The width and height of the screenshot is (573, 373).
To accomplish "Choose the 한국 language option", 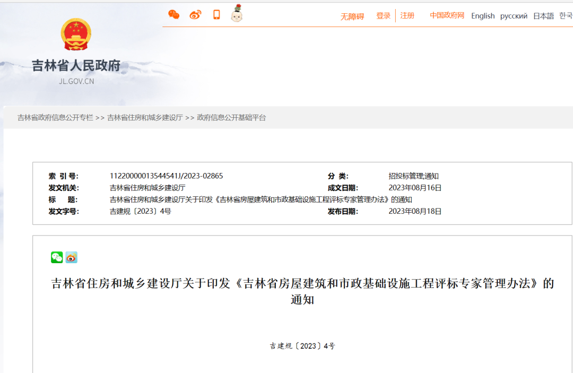I will (566, 16).
